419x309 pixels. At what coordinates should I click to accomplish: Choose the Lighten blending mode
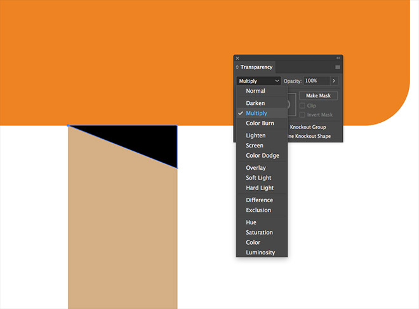tap(262, 135)
